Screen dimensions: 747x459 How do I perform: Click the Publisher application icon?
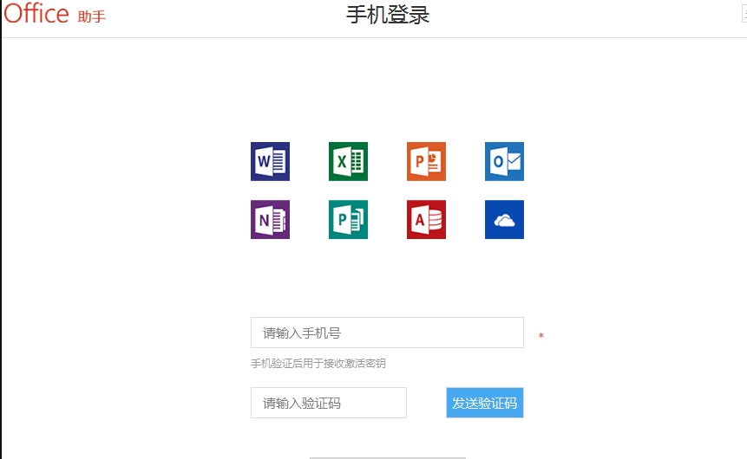[x=348, y=219]
